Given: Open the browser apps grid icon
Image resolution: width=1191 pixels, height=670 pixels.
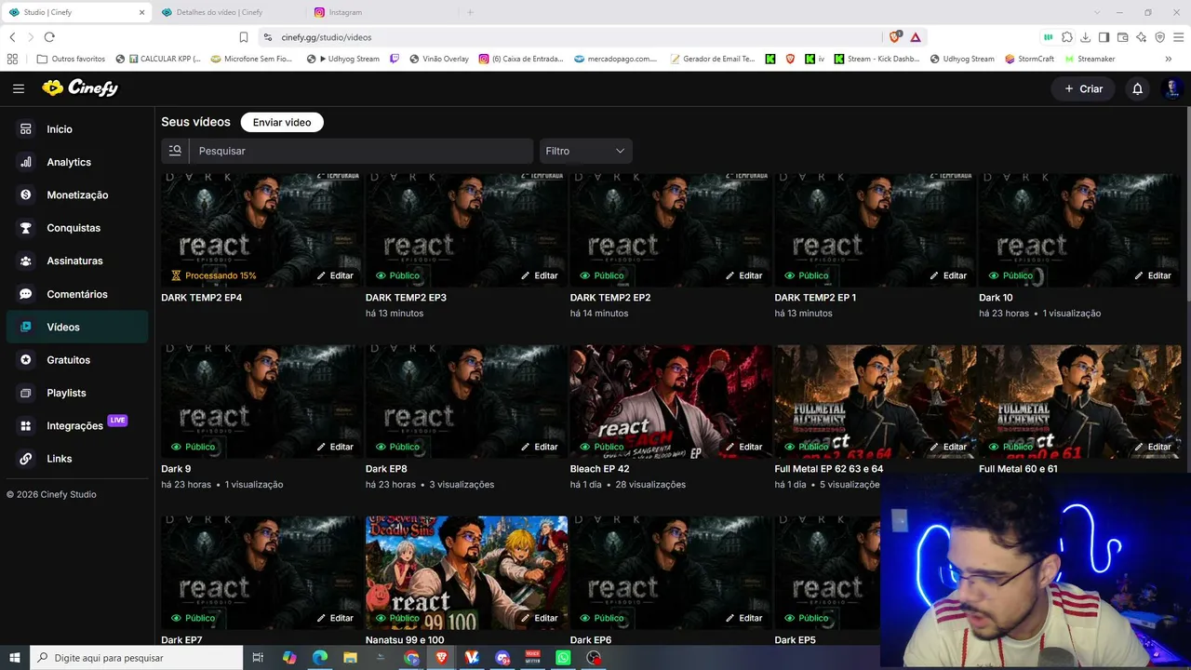Looking at the screenshot, I should pos(12,59).
